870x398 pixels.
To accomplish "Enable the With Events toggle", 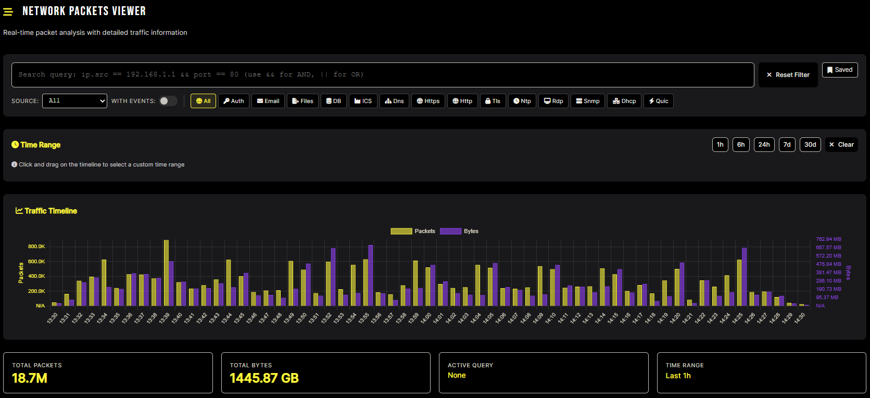I will 168,101.
